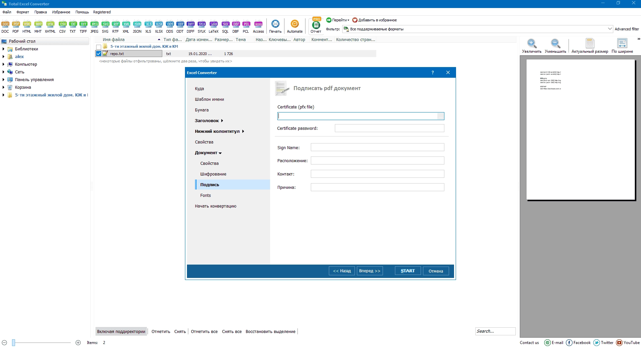Pick PCL conversion icon
641x347 pixels.
click(x=246, y=27)
